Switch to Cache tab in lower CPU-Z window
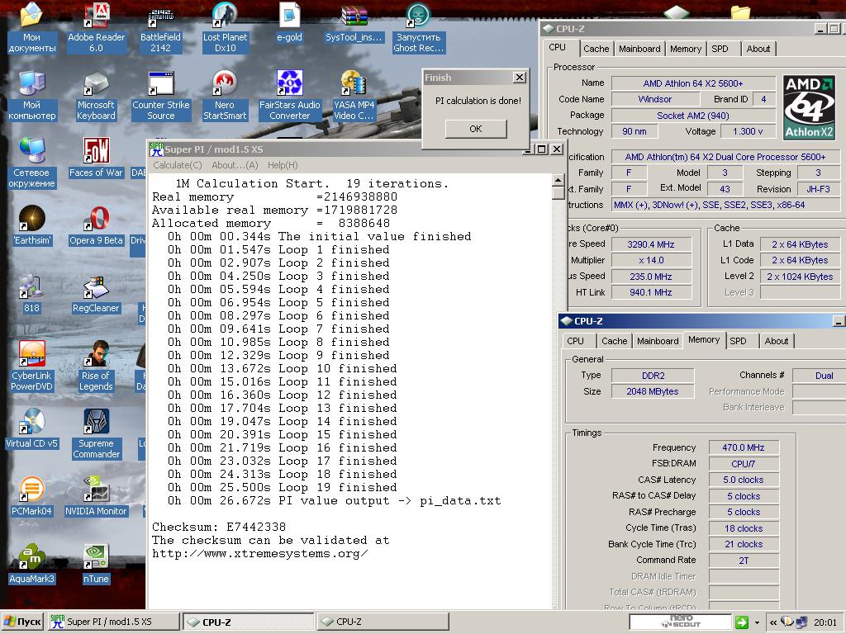The height and width of the screenshot is (634, 846). 615,341
